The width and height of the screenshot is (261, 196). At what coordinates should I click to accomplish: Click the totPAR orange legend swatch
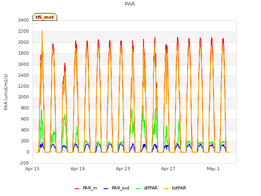166,189
